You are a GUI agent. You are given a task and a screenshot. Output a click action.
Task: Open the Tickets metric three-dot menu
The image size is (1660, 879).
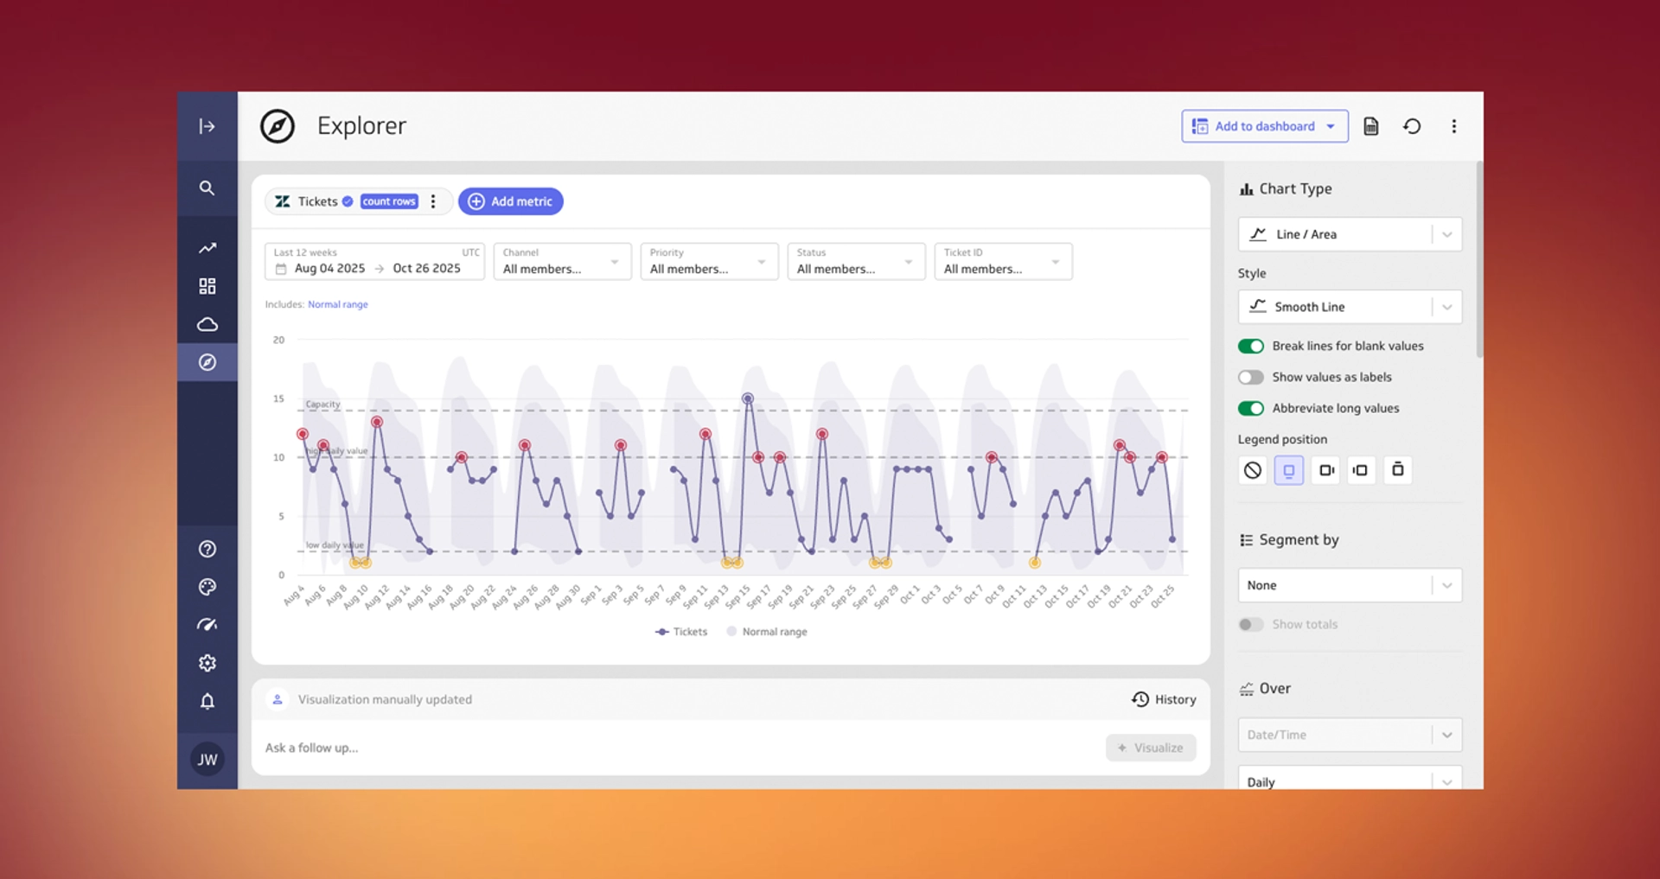click(433, 201)
